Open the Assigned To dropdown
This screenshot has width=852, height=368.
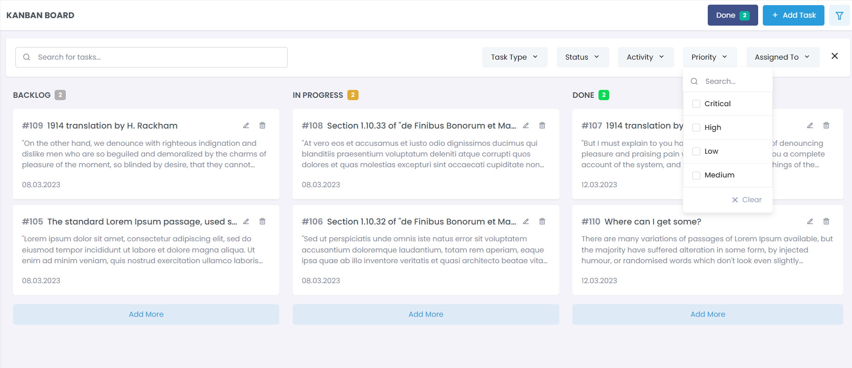(782, 57)
